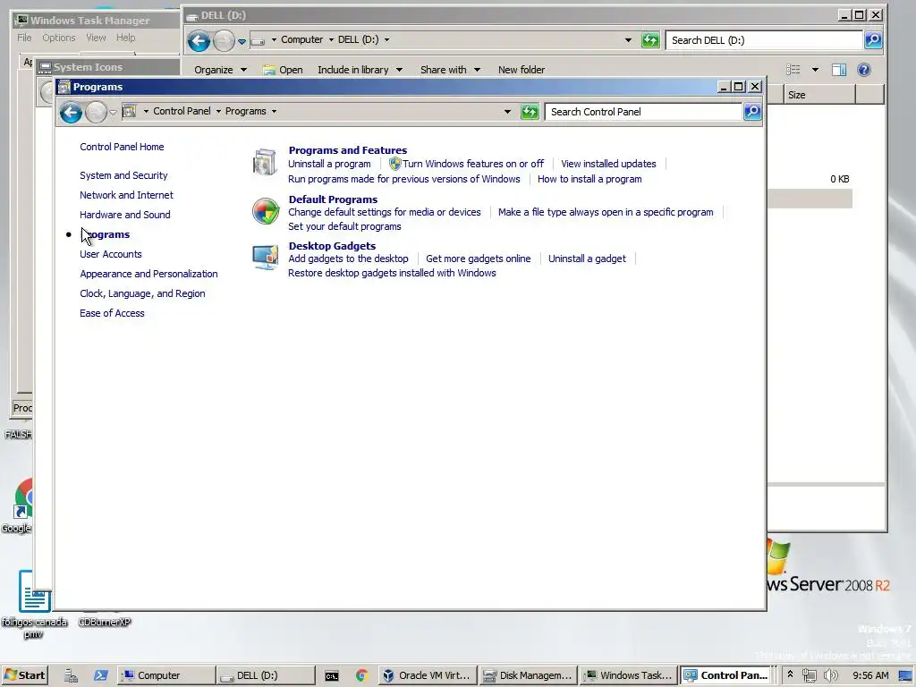The height and width of the screenshot is (687, 916).
Task: Click the network icon in system tray
Action: pos(809,675)
